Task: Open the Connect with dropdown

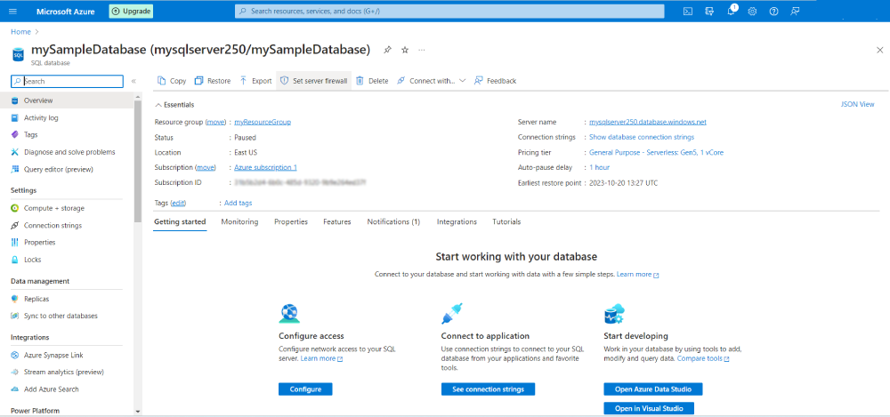Action: (430, 81)
